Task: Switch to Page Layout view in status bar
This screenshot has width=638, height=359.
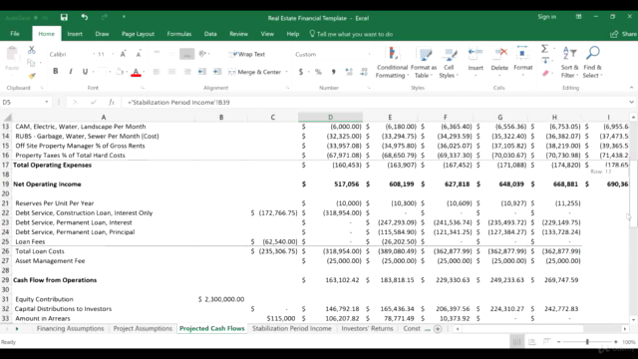Action: tap(531, 342)
